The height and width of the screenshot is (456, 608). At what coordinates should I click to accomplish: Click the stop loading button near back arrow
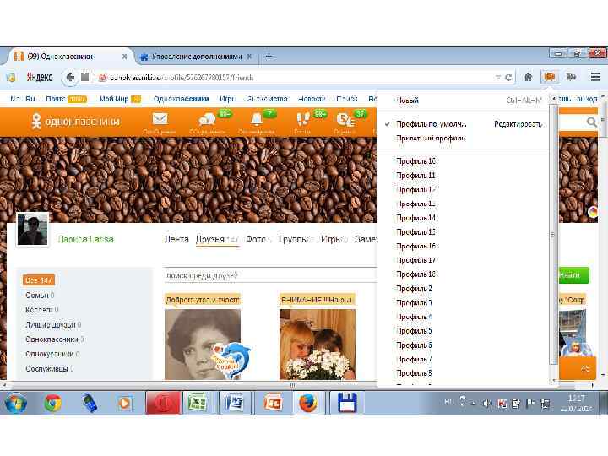click(84, 77)
